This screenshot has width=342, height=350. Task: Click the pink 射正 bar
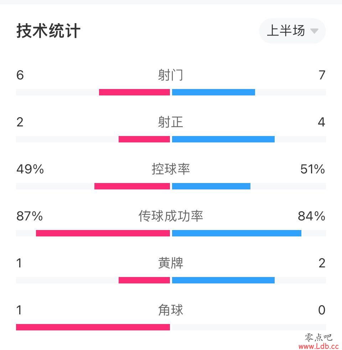tap(144, 139)
